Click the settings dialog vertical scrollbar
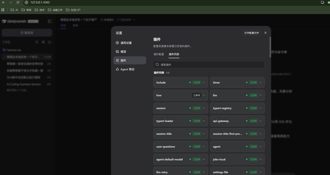Screen dimensions: 330x175 click(270, 47)
